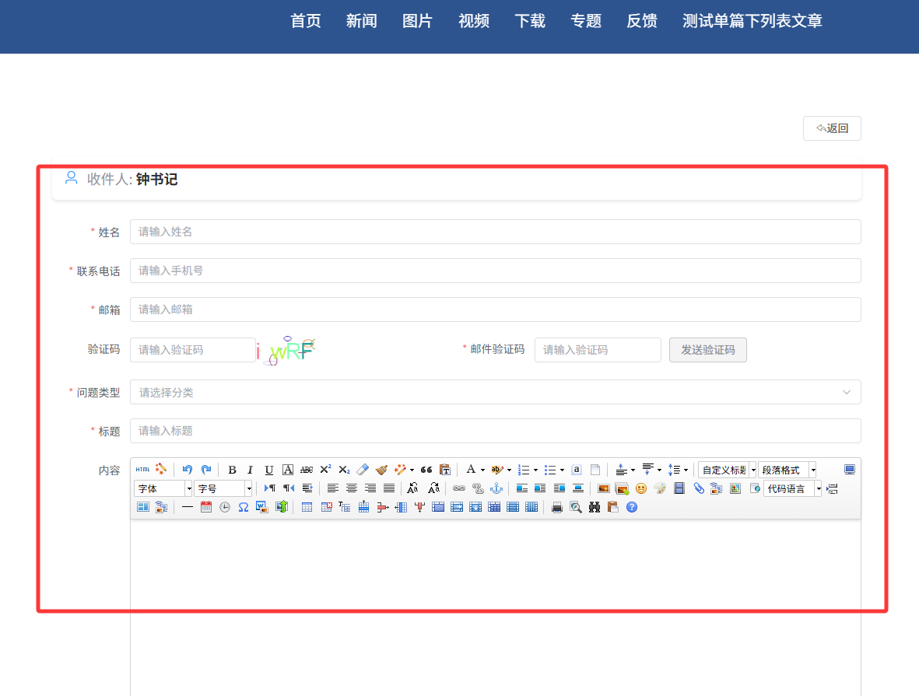
Task: Go to the 新闻 navigation item
Action: click(362, 21)
